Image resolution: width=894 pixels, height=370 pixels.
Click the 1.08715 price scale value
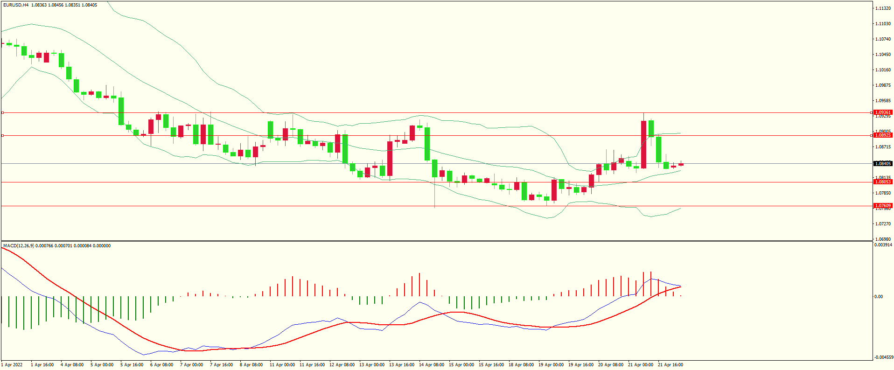pos(883,147)
